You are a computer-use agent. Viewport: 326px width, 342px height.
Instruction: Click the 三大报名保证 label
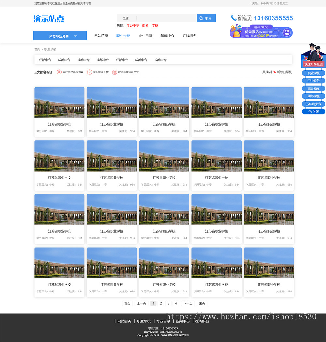[x=44, y=72]
